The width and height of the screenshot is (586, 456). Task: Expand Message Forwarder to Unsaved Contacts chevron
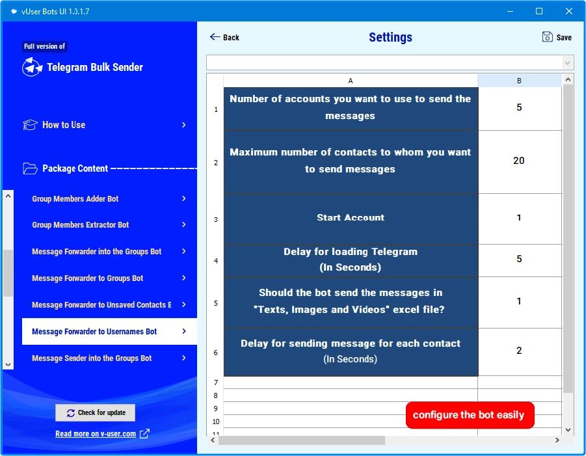(184, 304)
